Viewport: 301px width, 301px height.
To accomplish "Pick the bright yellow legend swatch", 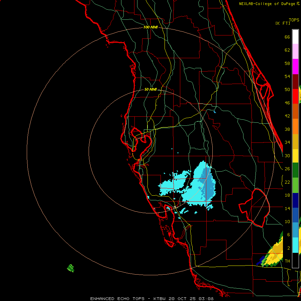I will tap(295, 156).
